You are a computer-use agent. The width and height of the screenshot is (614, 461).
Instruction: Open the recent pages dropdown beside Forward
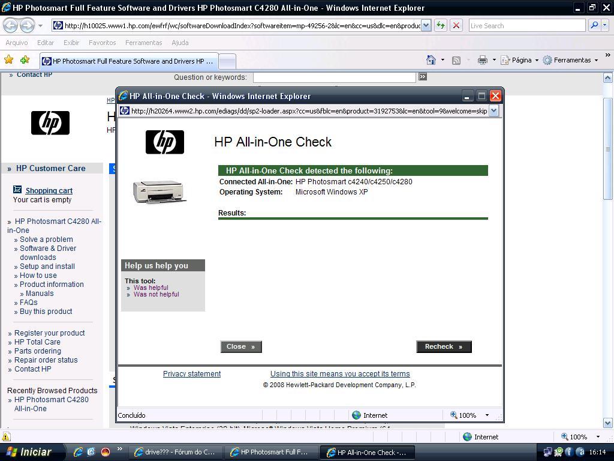click(40, 26)
